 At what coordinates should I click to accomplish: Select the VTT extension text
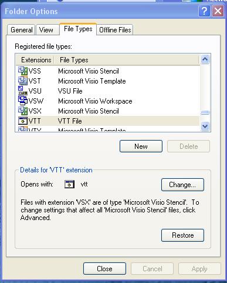pos(35,121)
